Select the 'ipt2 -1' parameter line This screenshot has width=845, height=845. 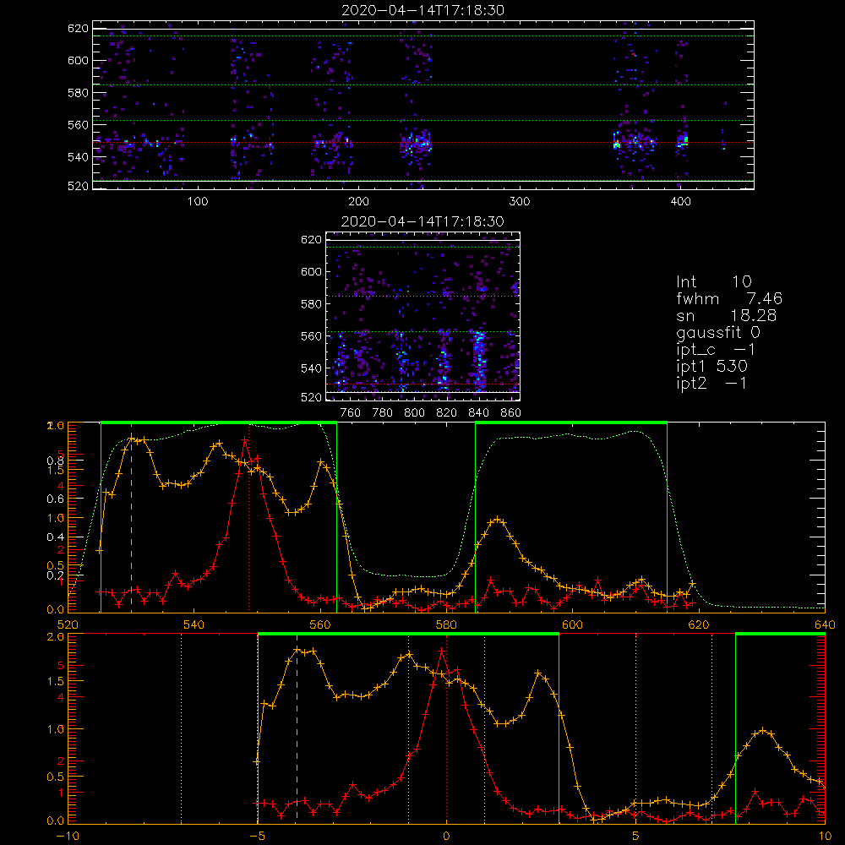pos(711,383)
